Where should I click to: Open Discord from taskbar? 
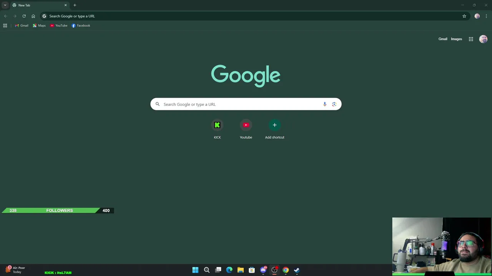263,270
